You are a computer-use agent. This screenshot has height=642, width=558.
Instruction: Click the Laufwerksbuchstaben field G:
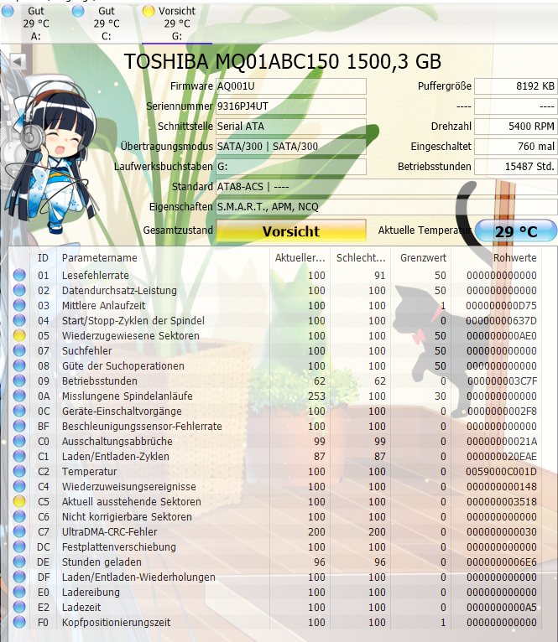click(291, 167)
